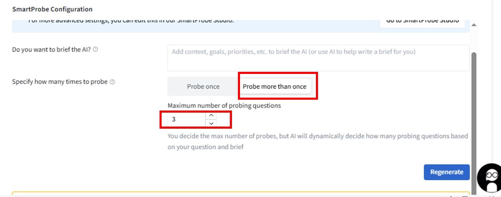Select the "Probe once" option

coord(203,86)
